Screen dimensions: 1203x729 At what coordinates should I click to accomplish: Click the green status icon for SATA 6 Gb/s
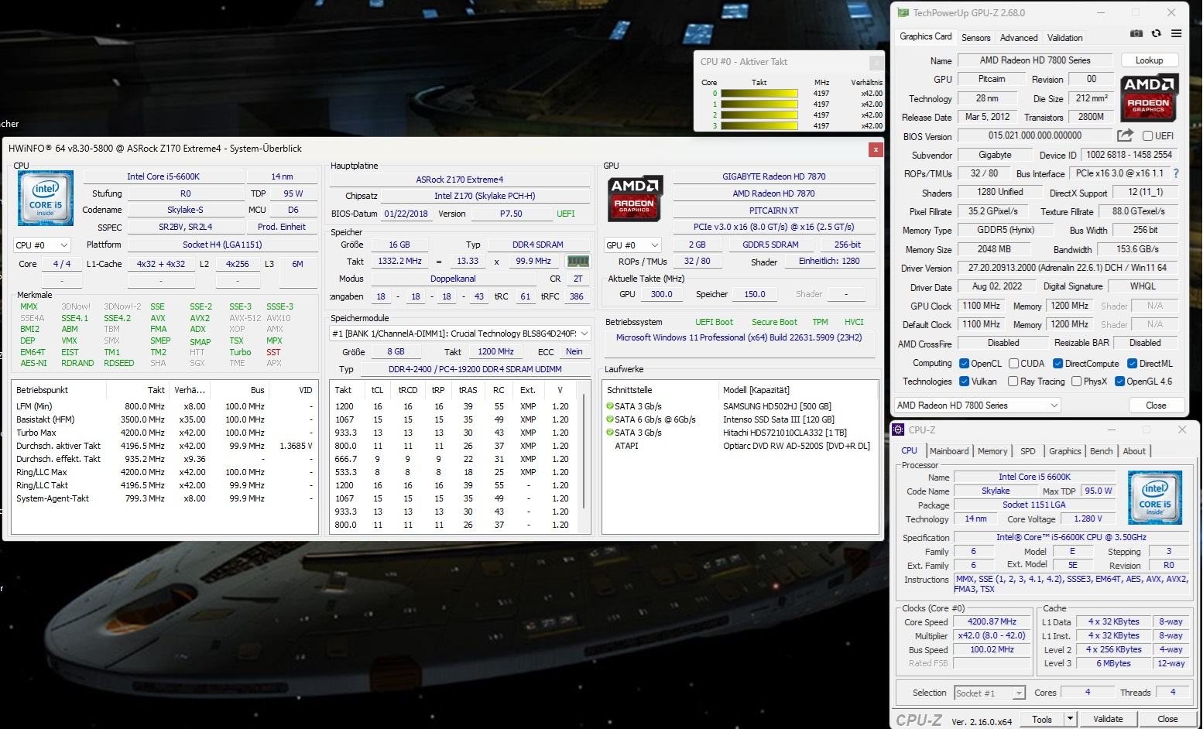click(x=610, y=419)
